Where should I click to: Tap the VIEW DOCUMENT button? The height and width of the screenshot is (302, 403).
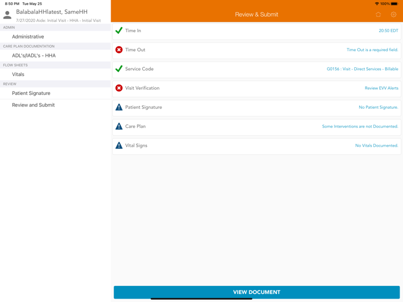[257, 292]
